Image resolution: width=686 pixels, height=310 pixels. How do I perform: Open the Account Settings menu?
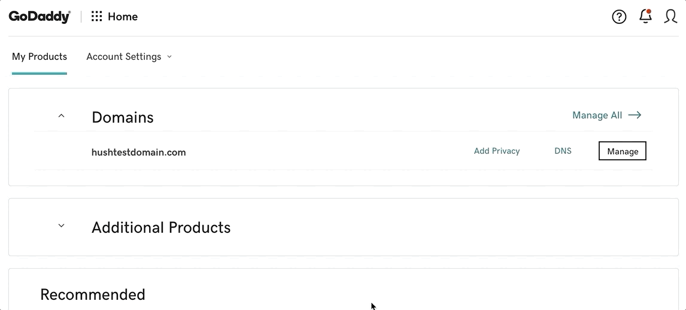tap(124, 56)
